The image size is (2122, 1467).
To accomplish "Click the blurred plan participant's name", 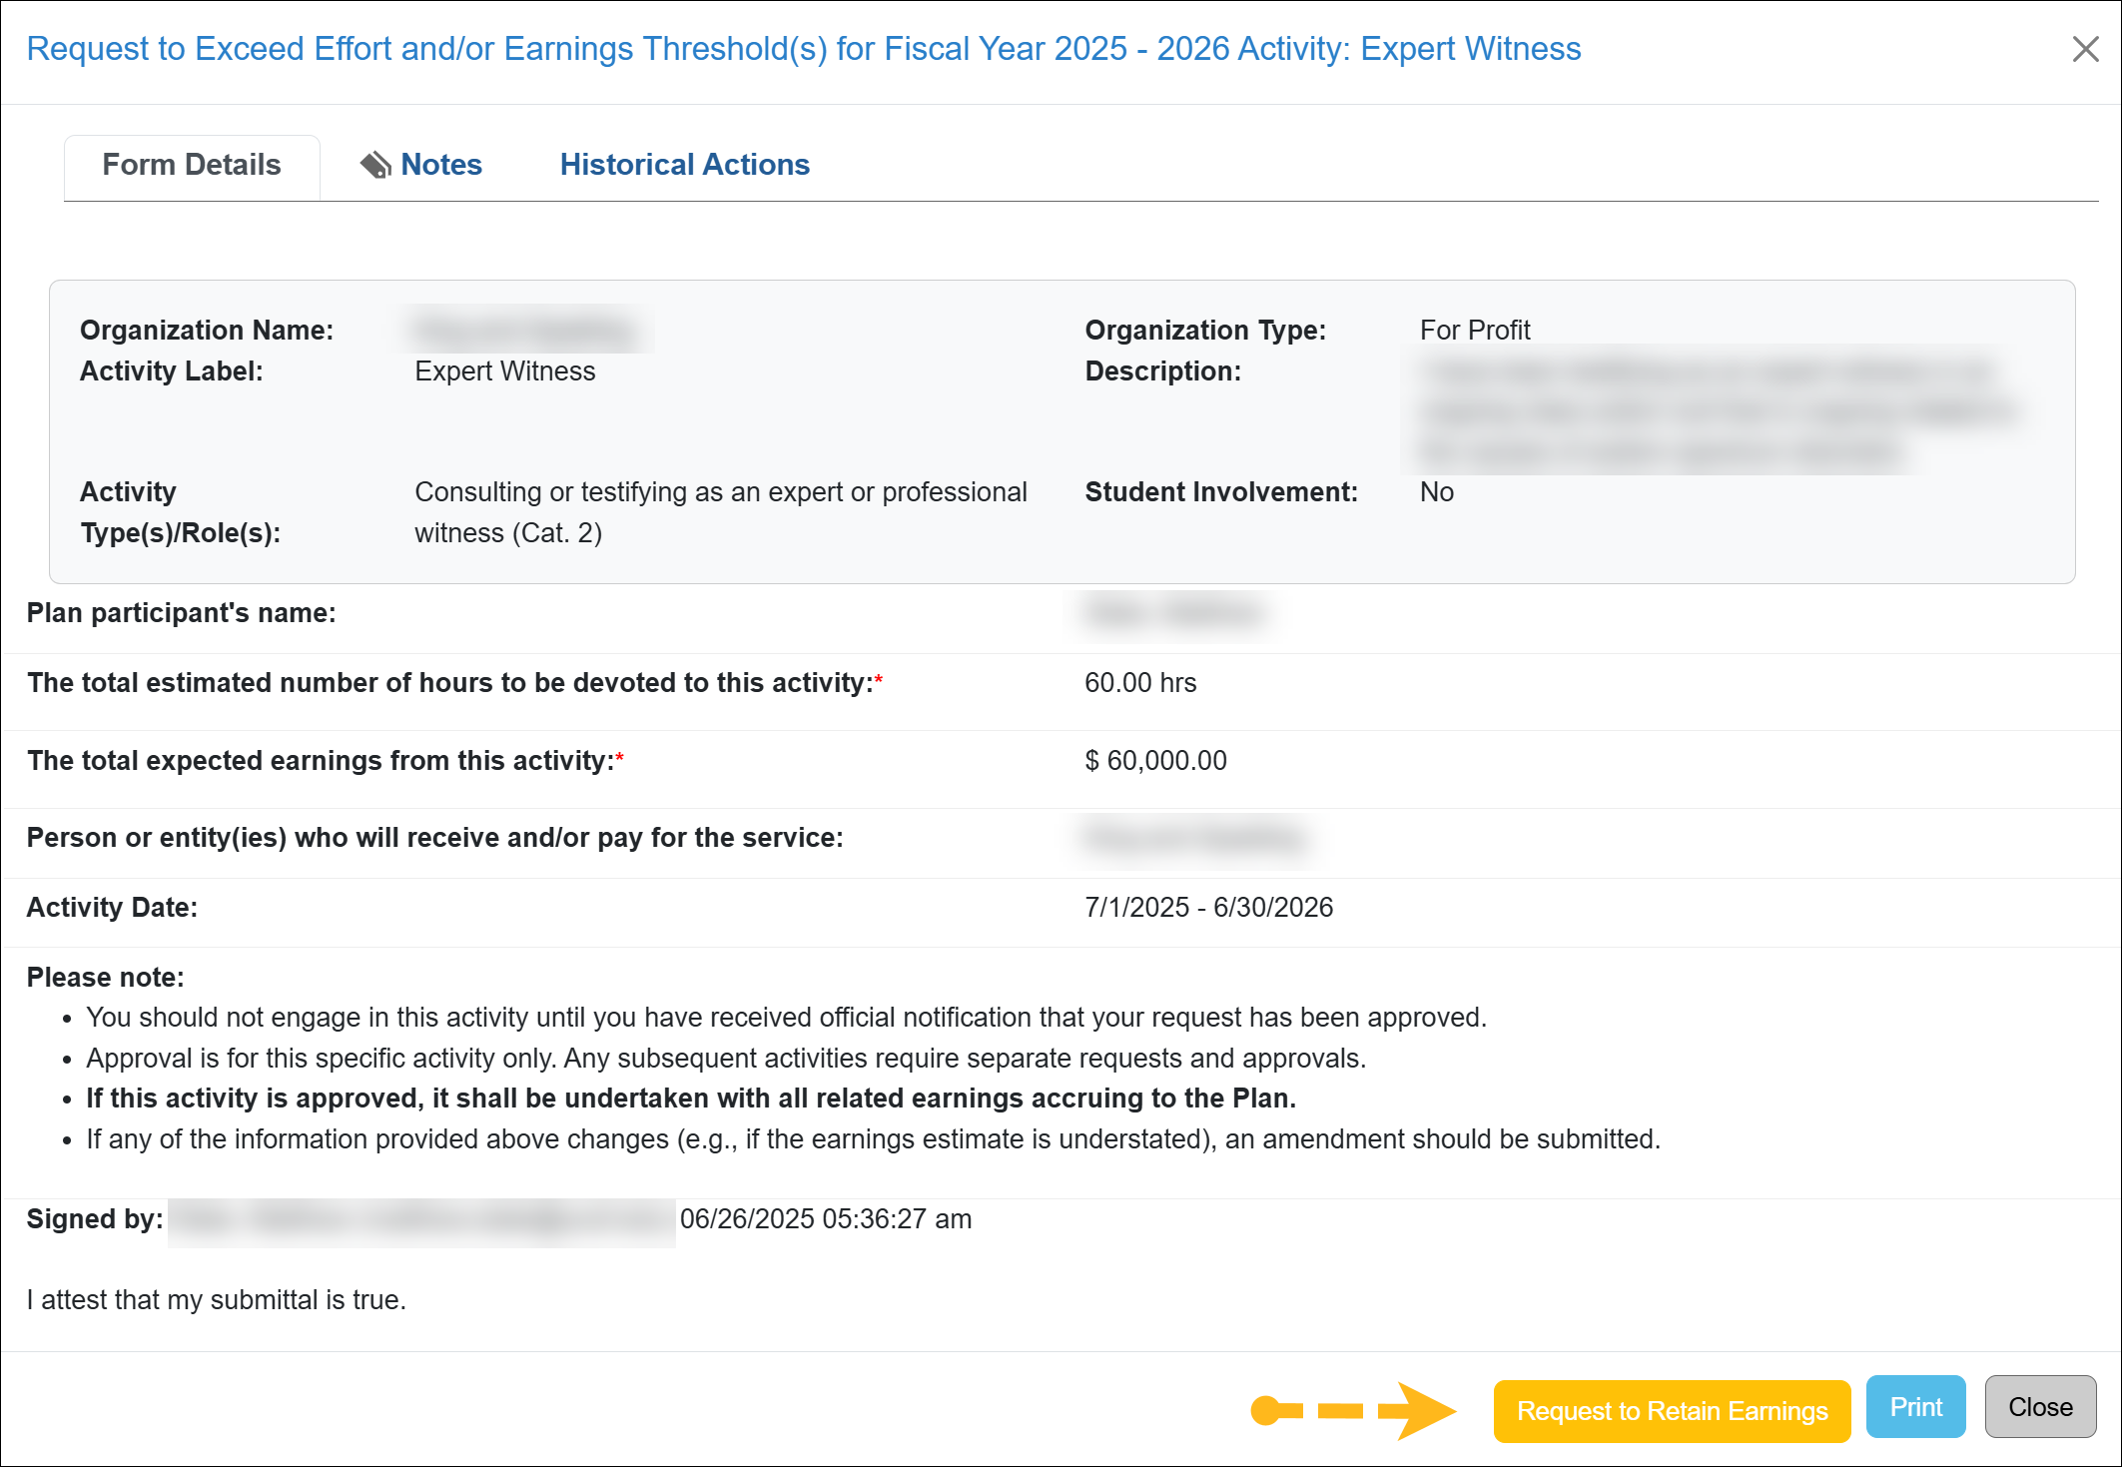I will click(x=1176, y=613).
